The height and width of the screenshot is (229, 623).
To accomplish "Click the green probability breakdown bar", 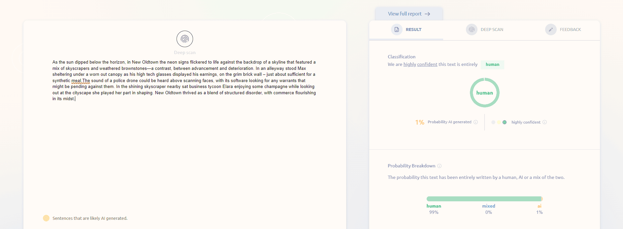I will 484,199.
